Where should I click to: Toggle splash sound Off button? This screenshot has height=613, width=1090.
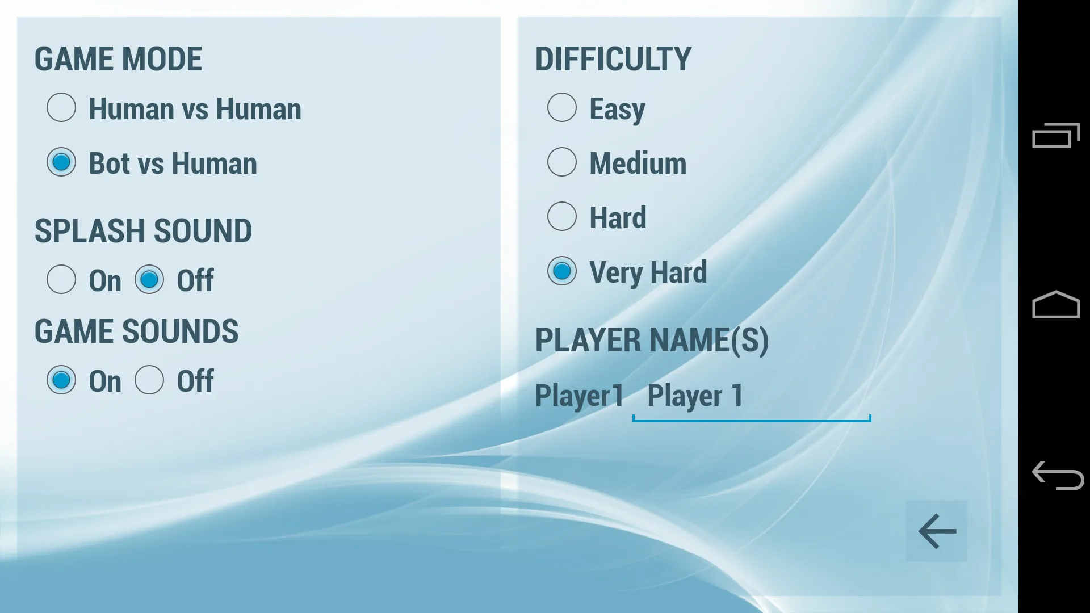coord(148,280)
